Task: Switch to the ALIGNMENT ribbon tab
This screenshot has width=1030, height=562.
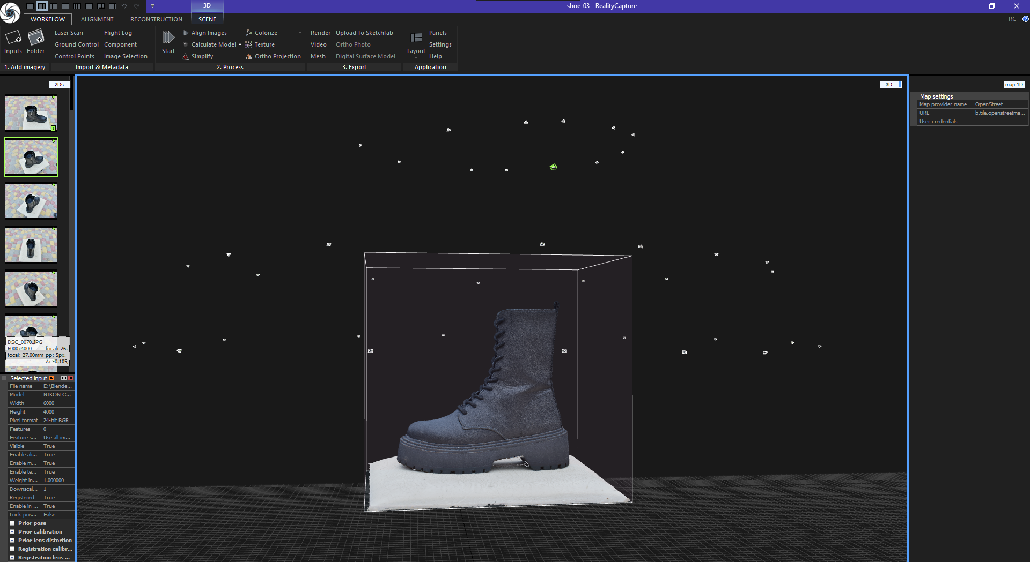Action: pyautogui.click(x=97, y=19)
